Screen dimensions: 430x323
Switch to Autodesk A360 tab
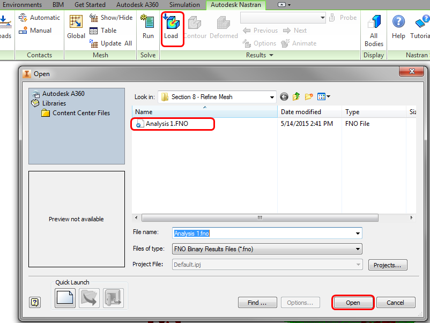pyautogui.click(x=137, y=5)
